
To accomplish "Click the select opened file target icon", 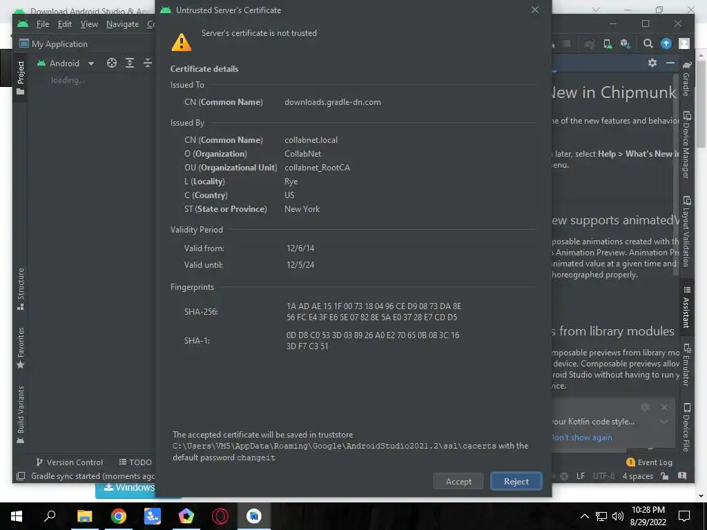I will [x=112, y=63].
